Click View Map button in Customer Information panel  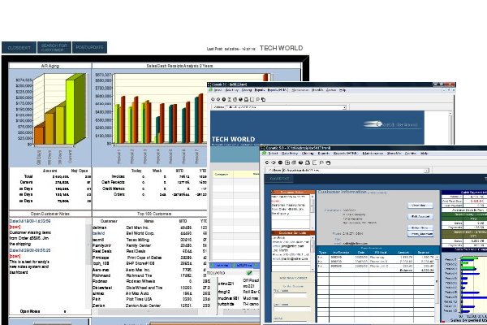point(420,206)
